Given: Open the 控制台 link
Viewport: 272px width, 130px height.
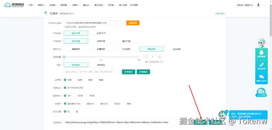Looking at the screenshot, I should click(240, 5).
